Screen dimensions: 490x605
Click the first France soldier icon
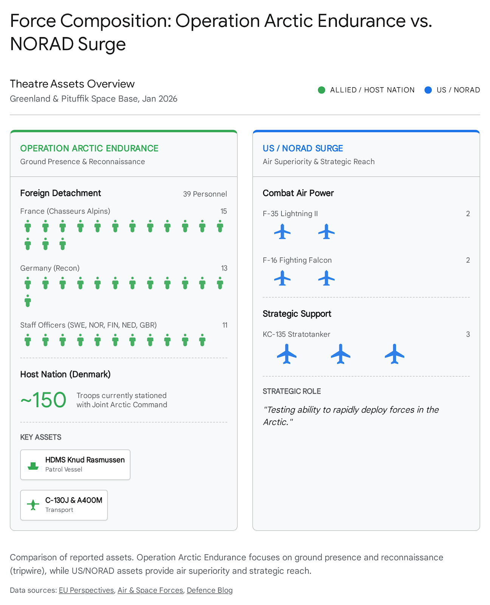[x=28, y=226]
